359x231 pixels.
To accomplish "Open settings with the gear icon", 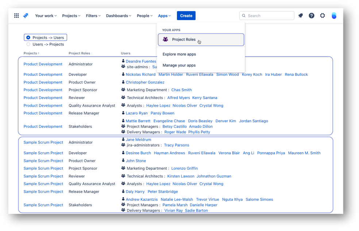I will pos(322,15).
